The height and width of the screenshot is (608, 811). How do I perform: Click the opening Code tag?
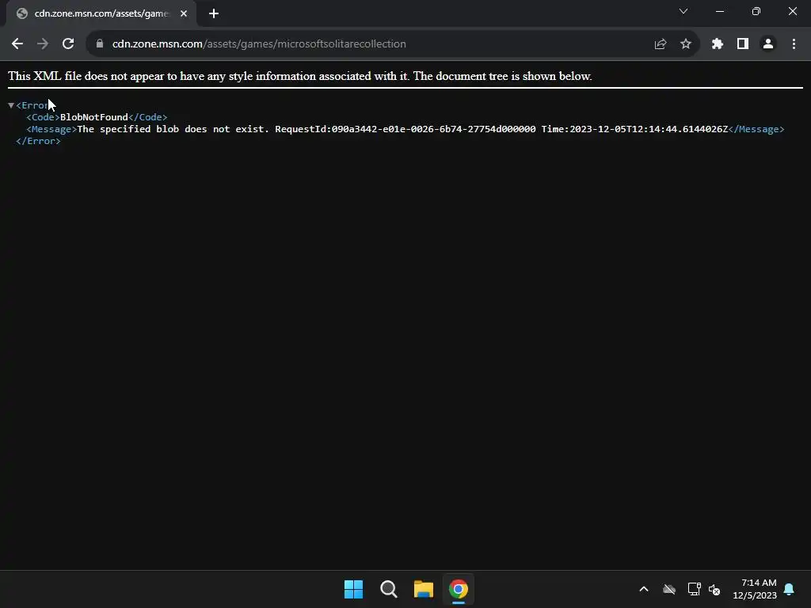click(x=43, y=117)
